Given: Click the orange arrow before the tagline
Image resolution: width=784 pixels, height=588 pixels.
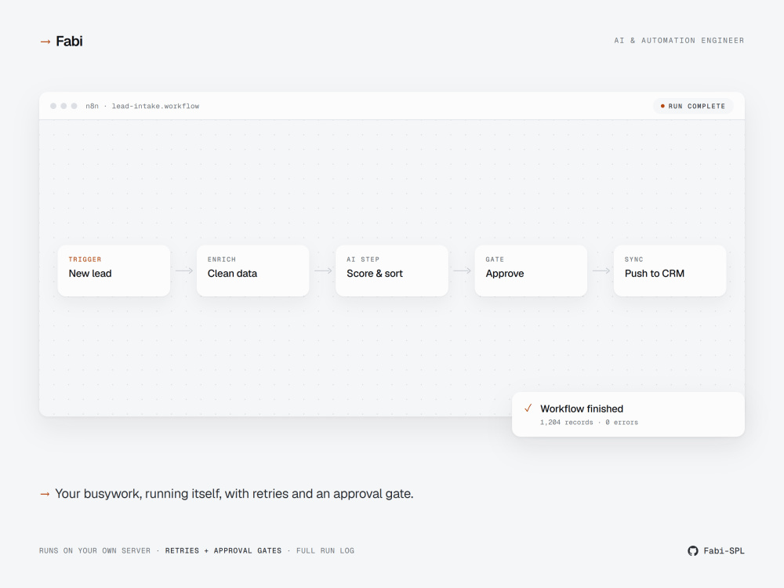Looking at the screenshot, I should coord(45,494).
